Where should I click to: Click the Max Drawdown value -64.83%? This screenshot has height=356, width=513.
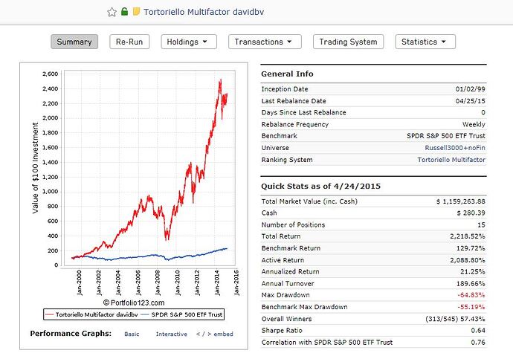[x=471, y=295]
